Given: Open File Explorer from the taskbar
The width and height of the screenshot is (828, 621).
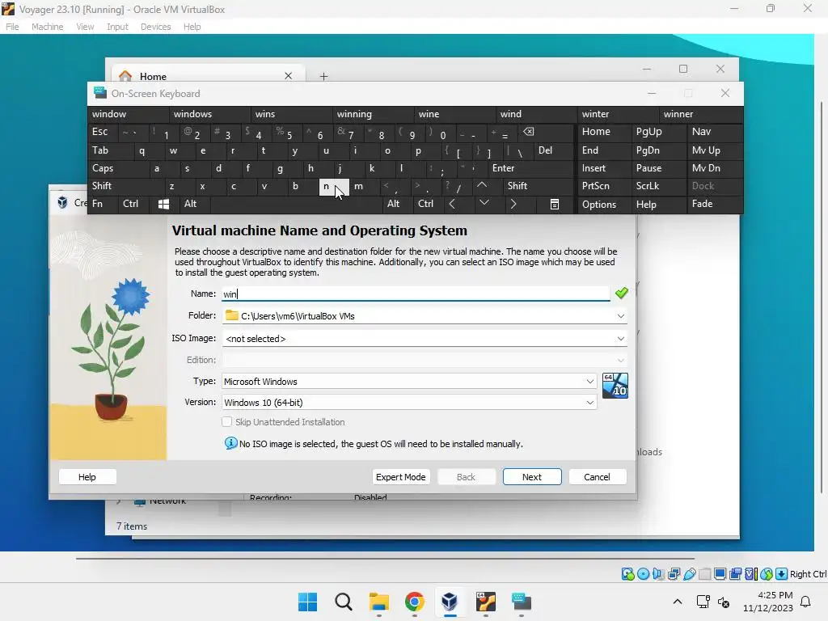Looking at the screenshot, I should 378,602.
